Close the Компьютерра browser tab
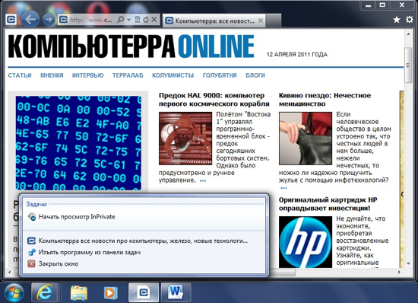 tap(261, 21)
